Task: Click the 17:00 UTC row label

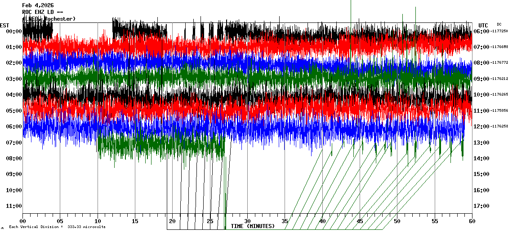Action: pyautogui.click(x=481, y=206)
